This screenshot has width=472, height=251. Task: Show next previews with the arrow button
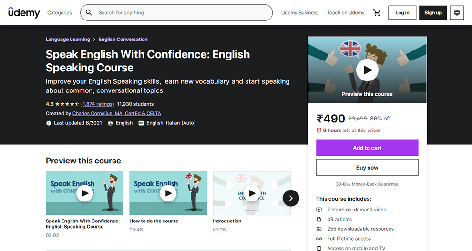[291, 198]
